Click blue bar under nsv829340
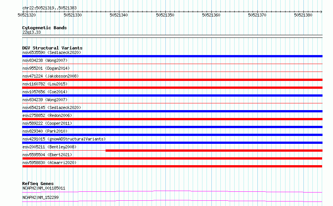The height and width of the screenshot is (206, 333). pyautogui.click(x=172, y=135)
